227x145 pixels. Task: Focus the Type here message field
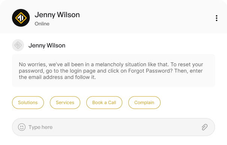[x=113, y=127]
